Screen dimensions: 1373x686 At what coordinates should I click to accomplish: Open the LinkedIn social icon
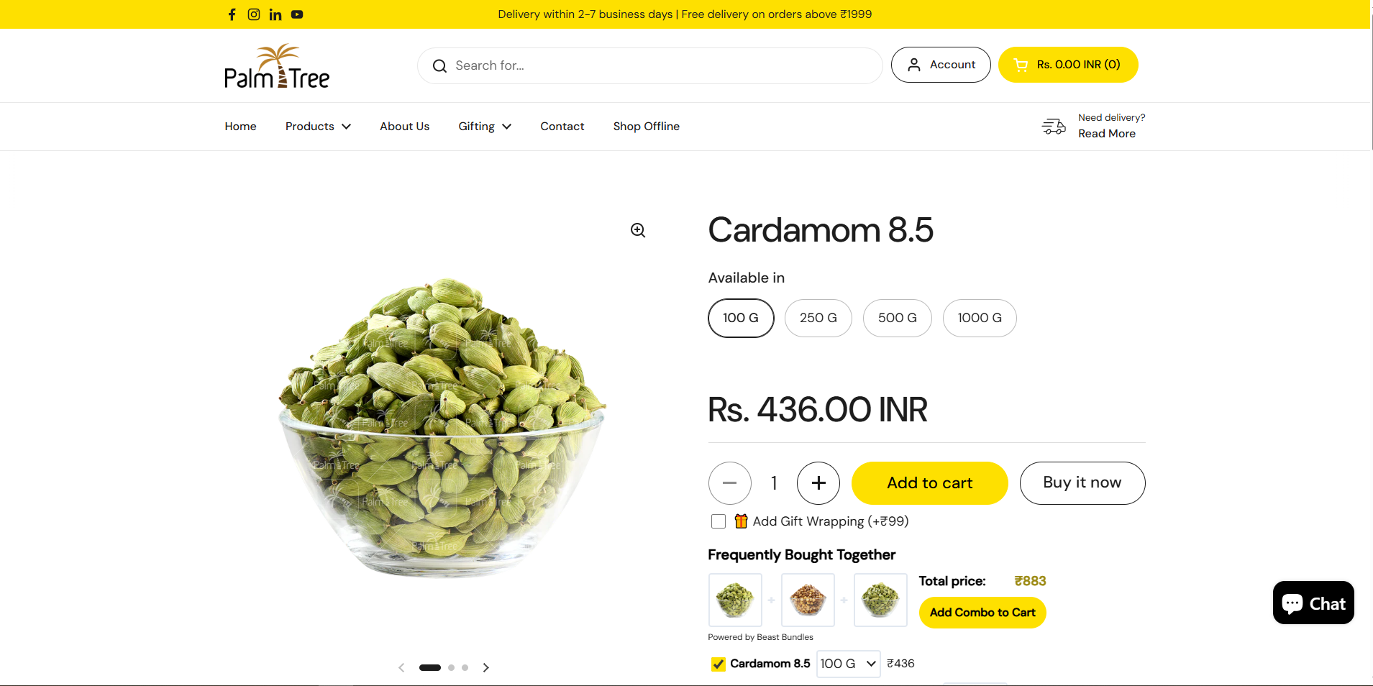[275, 14]
